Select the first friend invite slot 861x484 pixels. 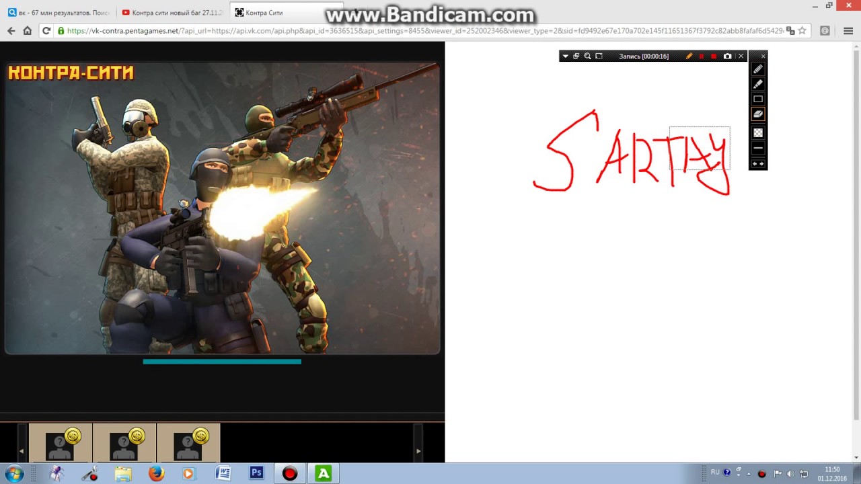61,442
